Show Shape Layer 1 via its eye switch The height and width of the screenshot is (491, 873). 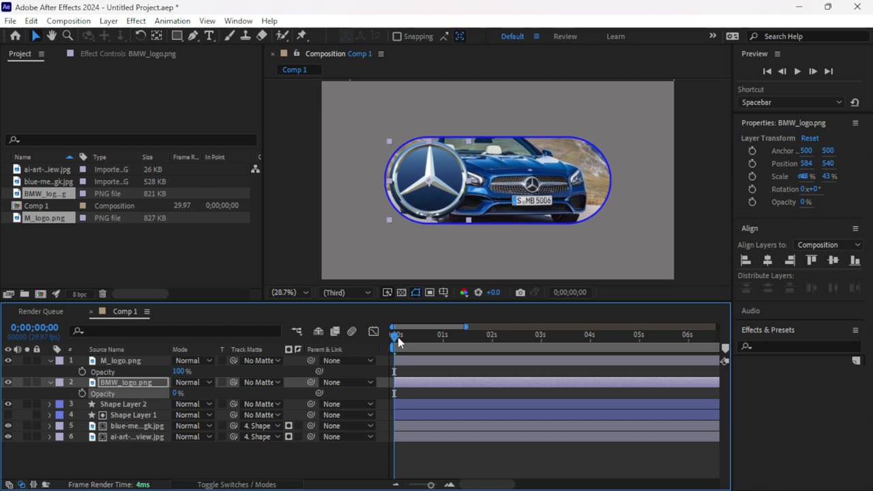coord(8,415)
